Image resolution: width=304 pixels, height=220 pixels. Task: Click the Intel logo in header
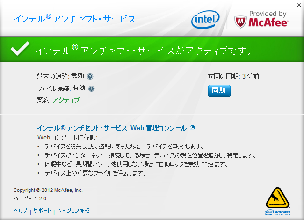(205, 19)
